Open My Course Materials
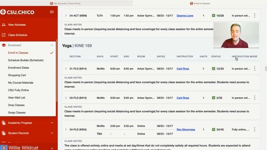This screenshot has width=267, height=150. (20, 82)
